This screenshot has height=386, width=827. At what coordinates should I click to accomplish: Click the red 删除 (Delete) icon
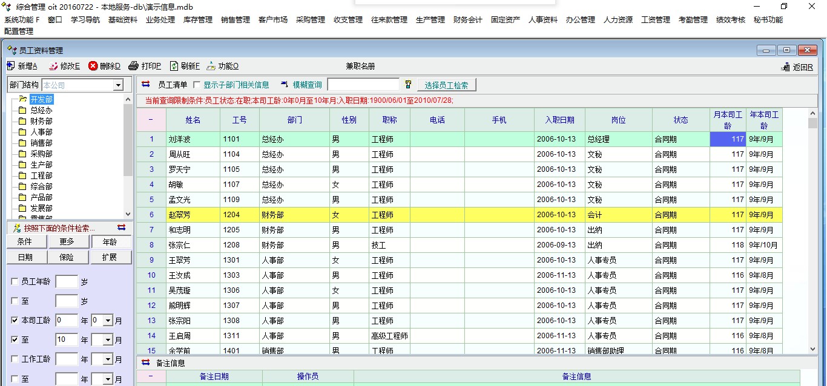point(93,66)
